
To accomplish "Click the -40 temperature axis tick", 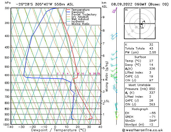I will point(10,127).
